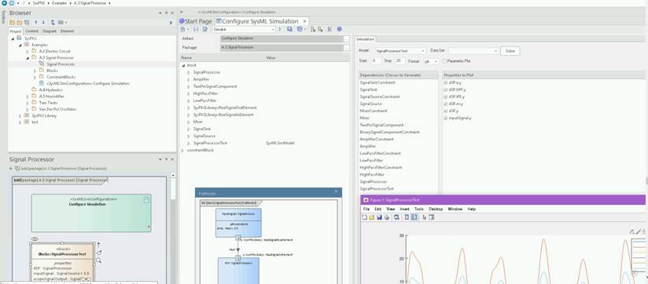648x284 pixels.
Task: Click the help icon in simulation toolbar
Action: click(x=339, y=29)
